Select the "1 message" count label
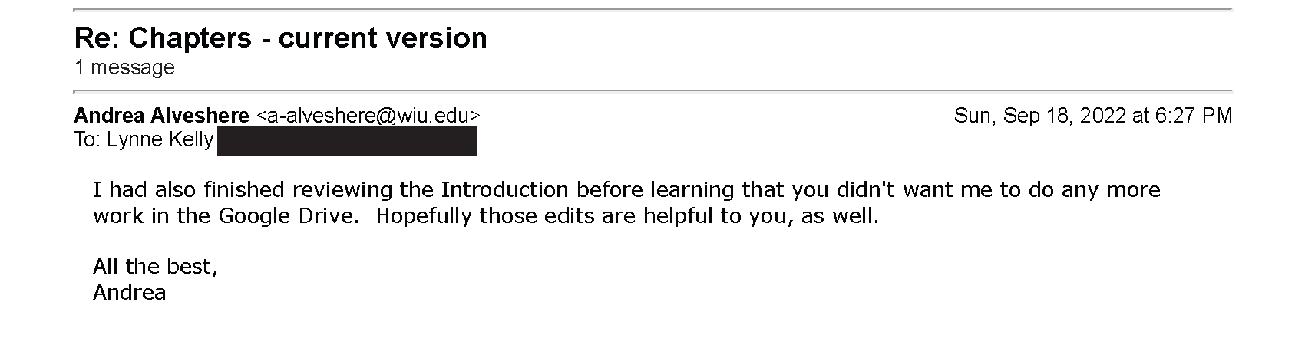The image size is (1305, 338). point(124,67)
